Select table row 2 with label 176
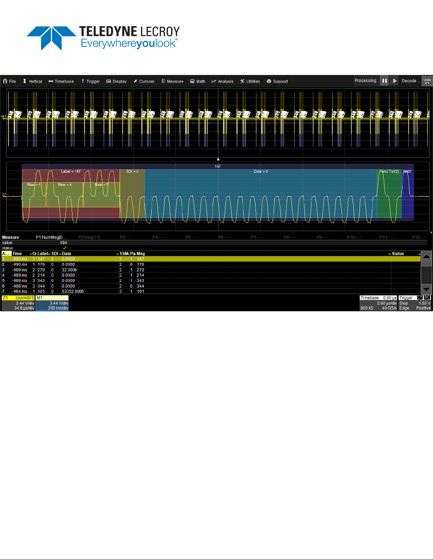The image size is (433, 560). pyautogui.click(x=211, y=264)
